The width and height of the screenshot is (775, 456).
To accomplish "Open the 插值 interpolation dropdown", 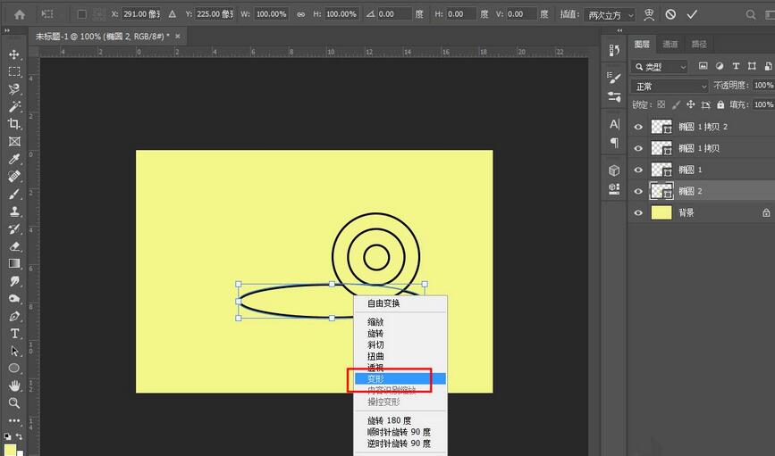I will pos(610,14).
